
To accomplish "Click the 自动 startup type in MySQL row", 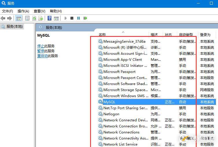I will (x=182, y=102).
